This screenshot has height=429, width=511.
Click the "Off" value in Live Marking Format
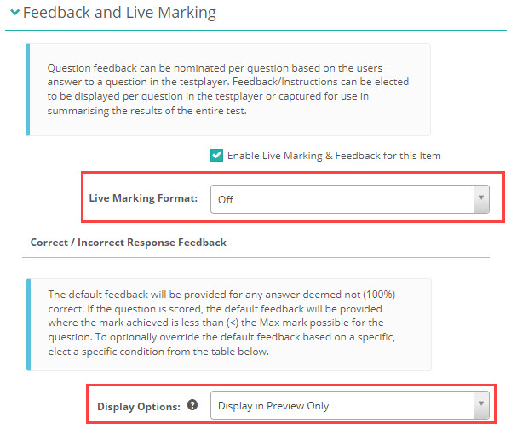[x=226, y=199]
